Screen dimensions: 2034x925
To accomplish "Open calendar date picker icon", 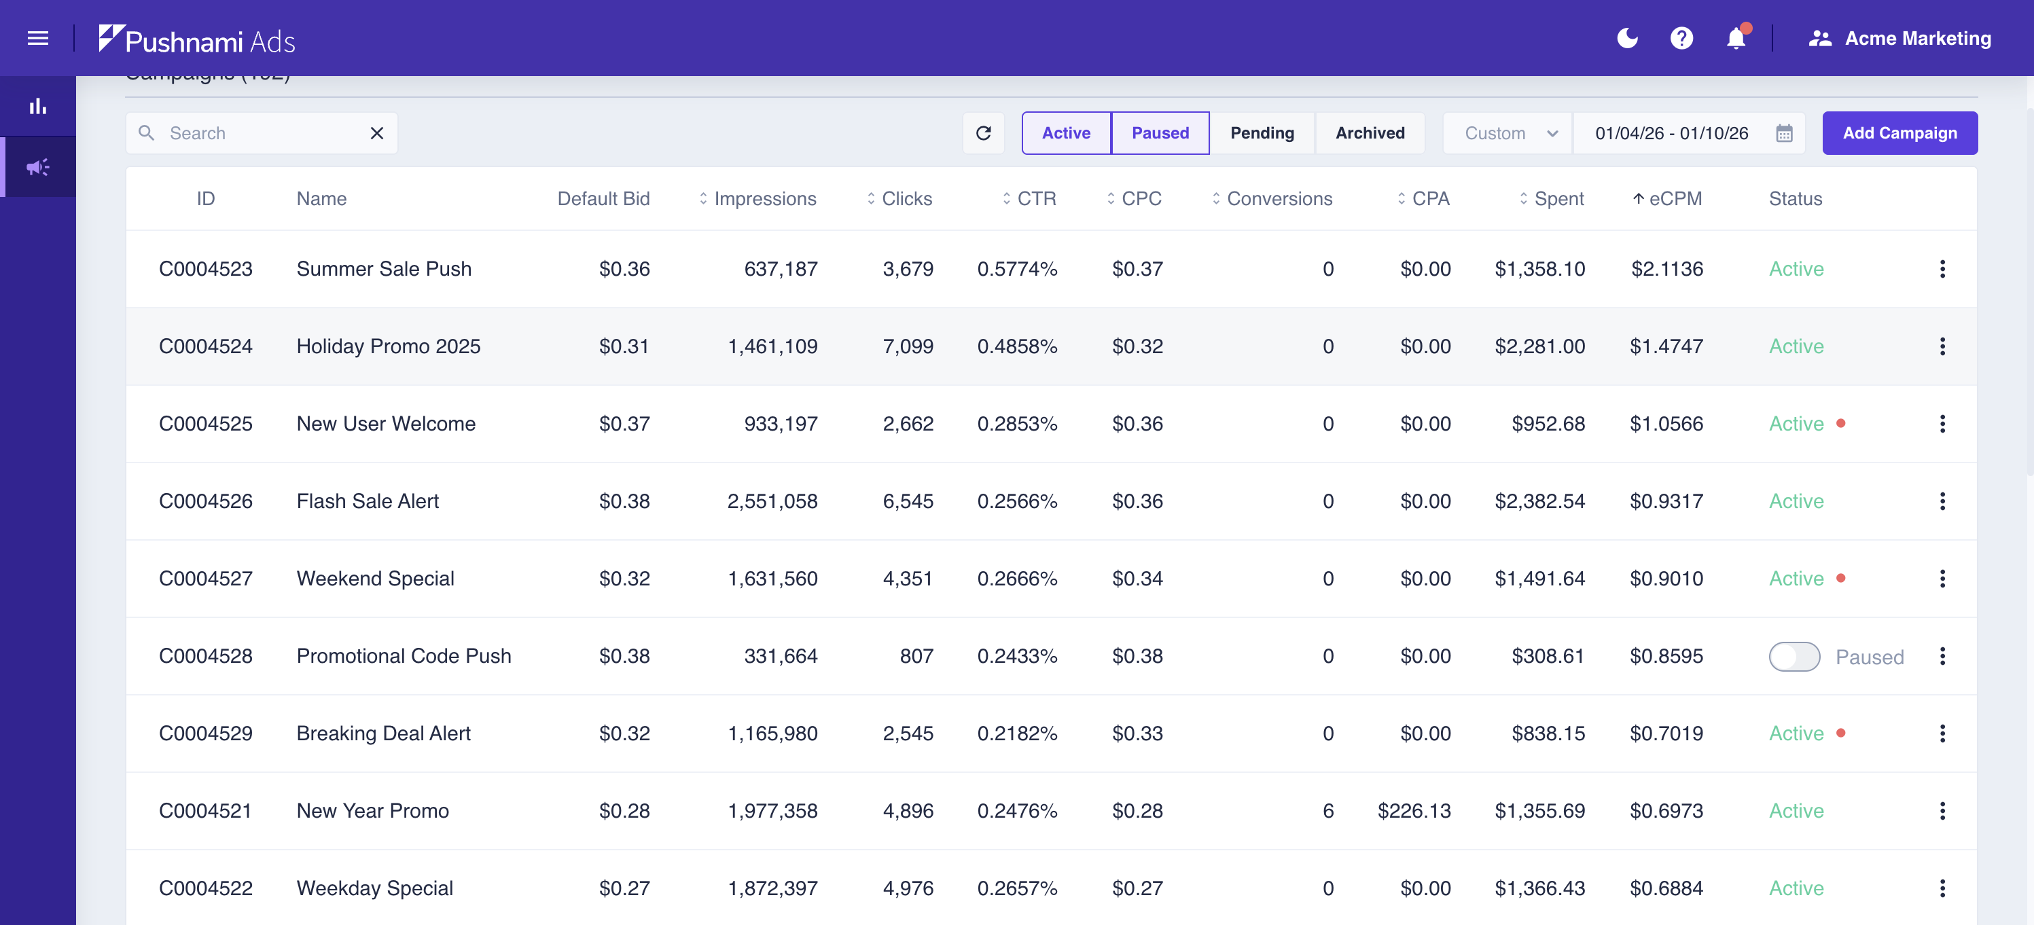I will coord(1784,132).
